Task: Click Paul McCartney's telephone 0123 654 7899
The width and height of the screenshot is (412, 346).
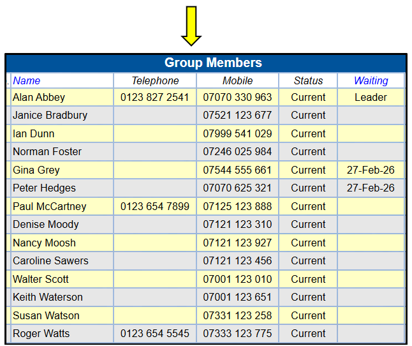Action: (155, 206)
